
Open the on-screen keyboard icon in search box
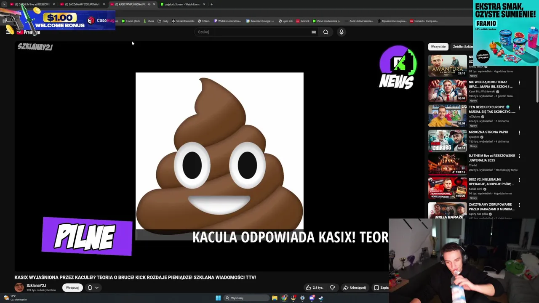(314, 32)
